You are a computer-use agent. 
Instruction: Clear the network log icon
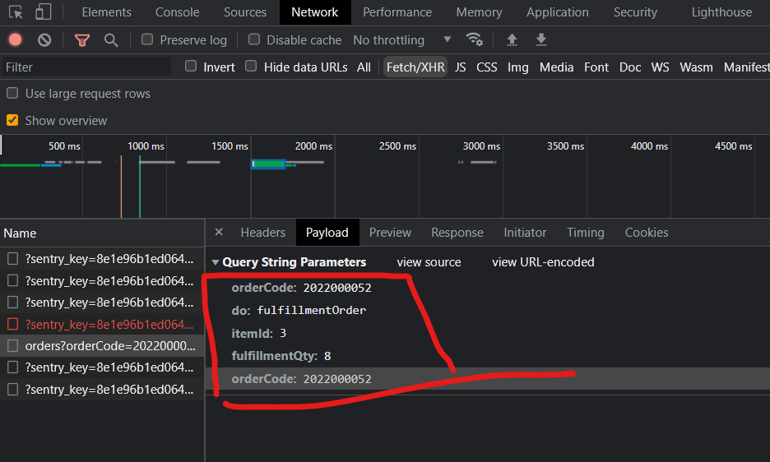pos(44,39)
